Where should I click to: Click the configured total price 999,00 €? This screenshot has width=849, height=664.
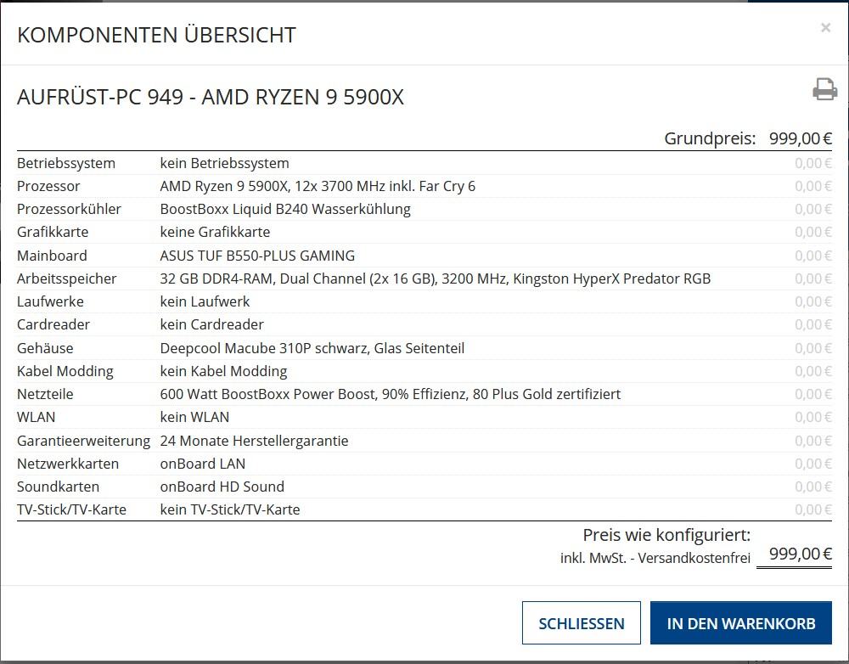800,554
